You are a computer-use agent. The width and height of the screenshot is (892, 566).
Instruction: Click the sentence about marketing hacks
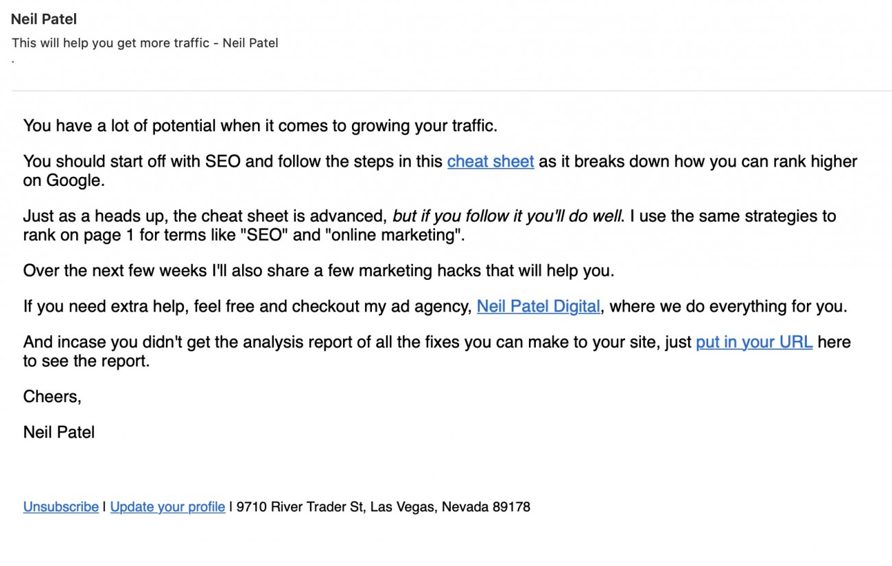(318, 271)
